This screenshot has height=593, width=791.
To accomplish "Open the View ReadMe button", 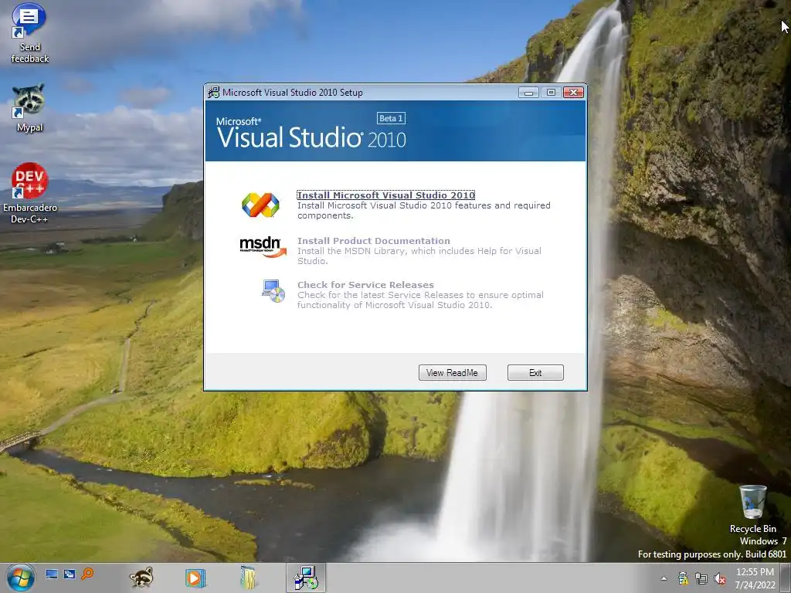I will point(452,373).
